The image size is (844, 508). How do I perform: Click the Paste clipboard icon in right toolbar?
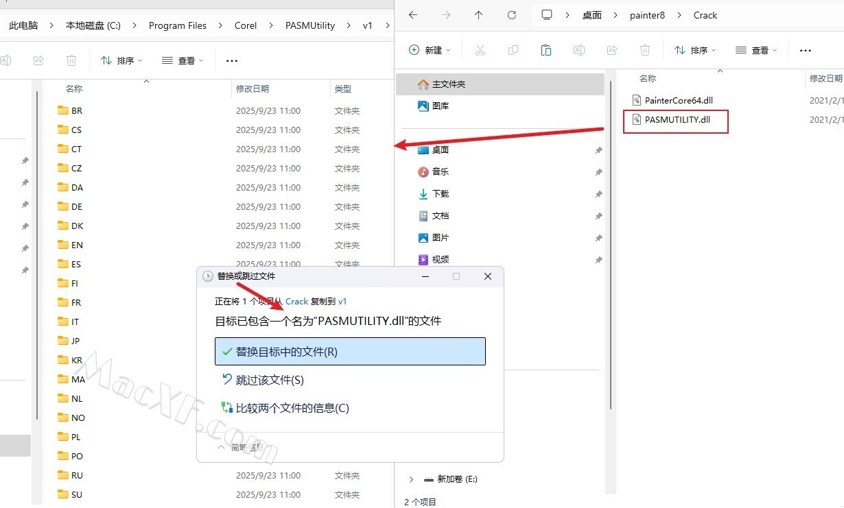(x=546, y=50)
